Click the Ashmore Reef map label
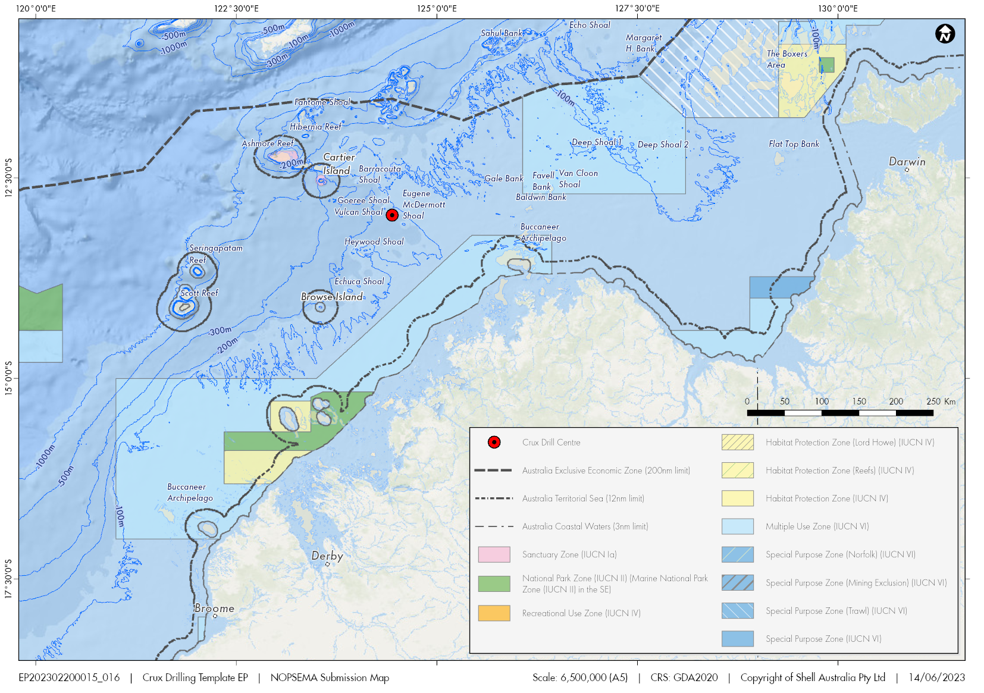Screen dimensions: 984x693 (x=268, y=143)
